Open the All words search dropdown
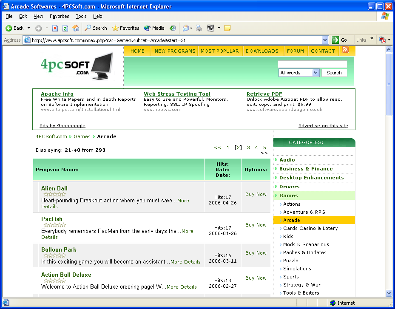Viewport: 395px width, 309px height. (299, 73)
